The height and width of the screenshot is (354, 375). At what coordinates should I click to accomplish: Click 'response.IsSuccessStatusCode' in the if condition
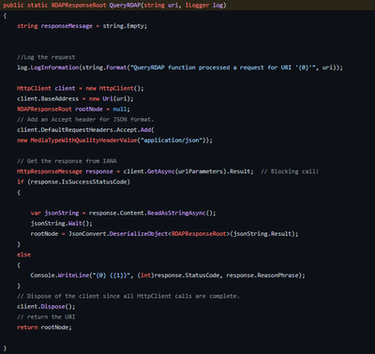coord(79,182)
